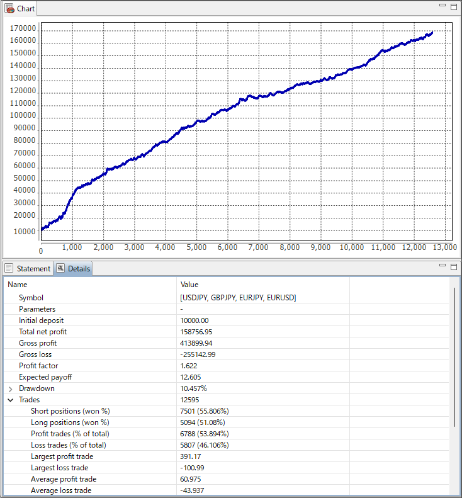
Task: Click the Statement tab icon
Action: click(x=9, y=268)
